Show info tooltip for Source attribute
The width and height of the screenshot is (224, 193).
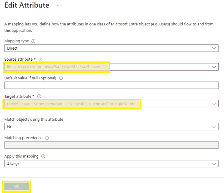tap(40, 59)
